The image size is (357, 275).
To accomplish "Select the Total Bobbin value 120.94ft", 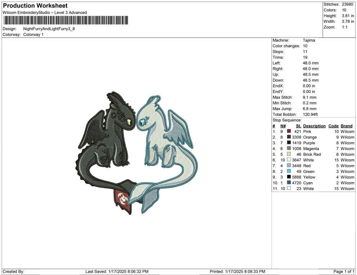I will click(x=310, y=114).
